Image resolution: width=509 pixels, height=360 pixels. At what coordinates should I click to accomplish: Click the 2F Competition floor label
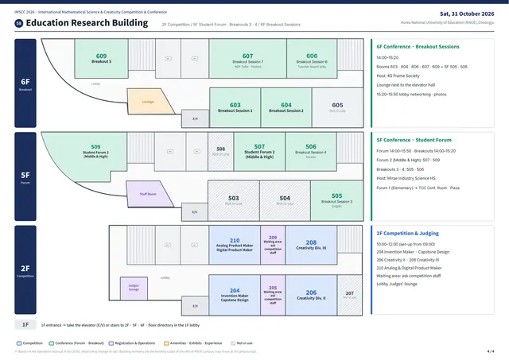click(x=25, y=270)
